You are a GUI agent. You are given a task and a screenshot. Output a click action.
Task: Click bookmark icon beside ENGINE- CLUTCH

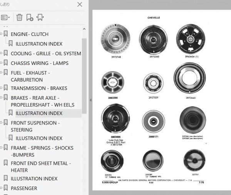pyautogui.click(x=6, y=34)
